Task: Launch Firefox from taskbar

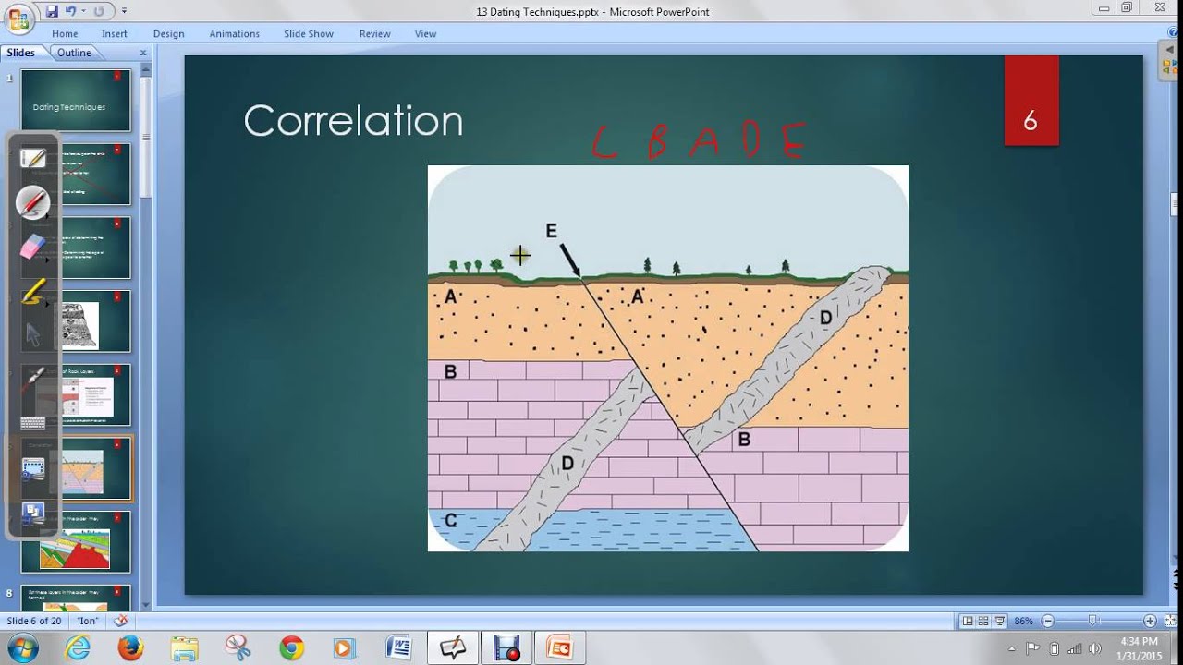Action: click(x=131, y=648)
